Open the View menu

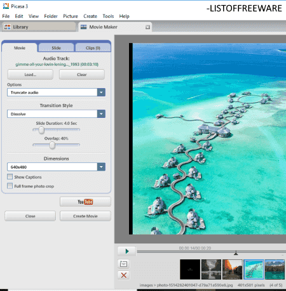(x=34, y=16)
